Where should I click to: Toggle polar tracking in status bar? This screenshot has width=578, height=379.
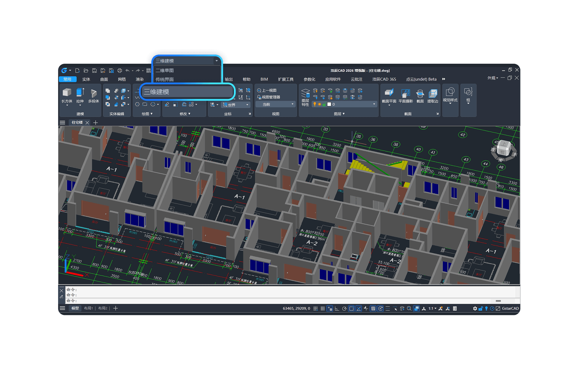tap(344, 308)
